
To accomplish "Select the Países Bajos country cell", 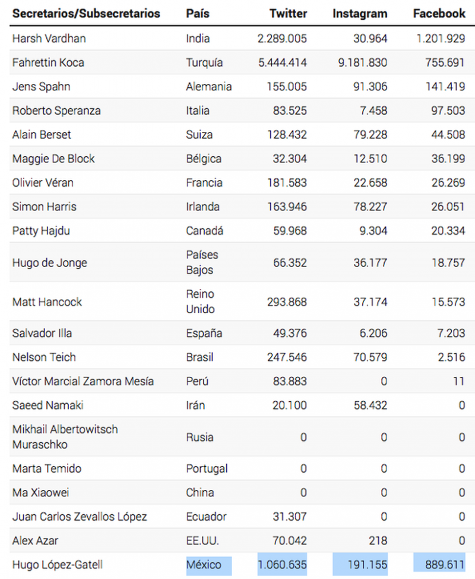I will point(202,262).
